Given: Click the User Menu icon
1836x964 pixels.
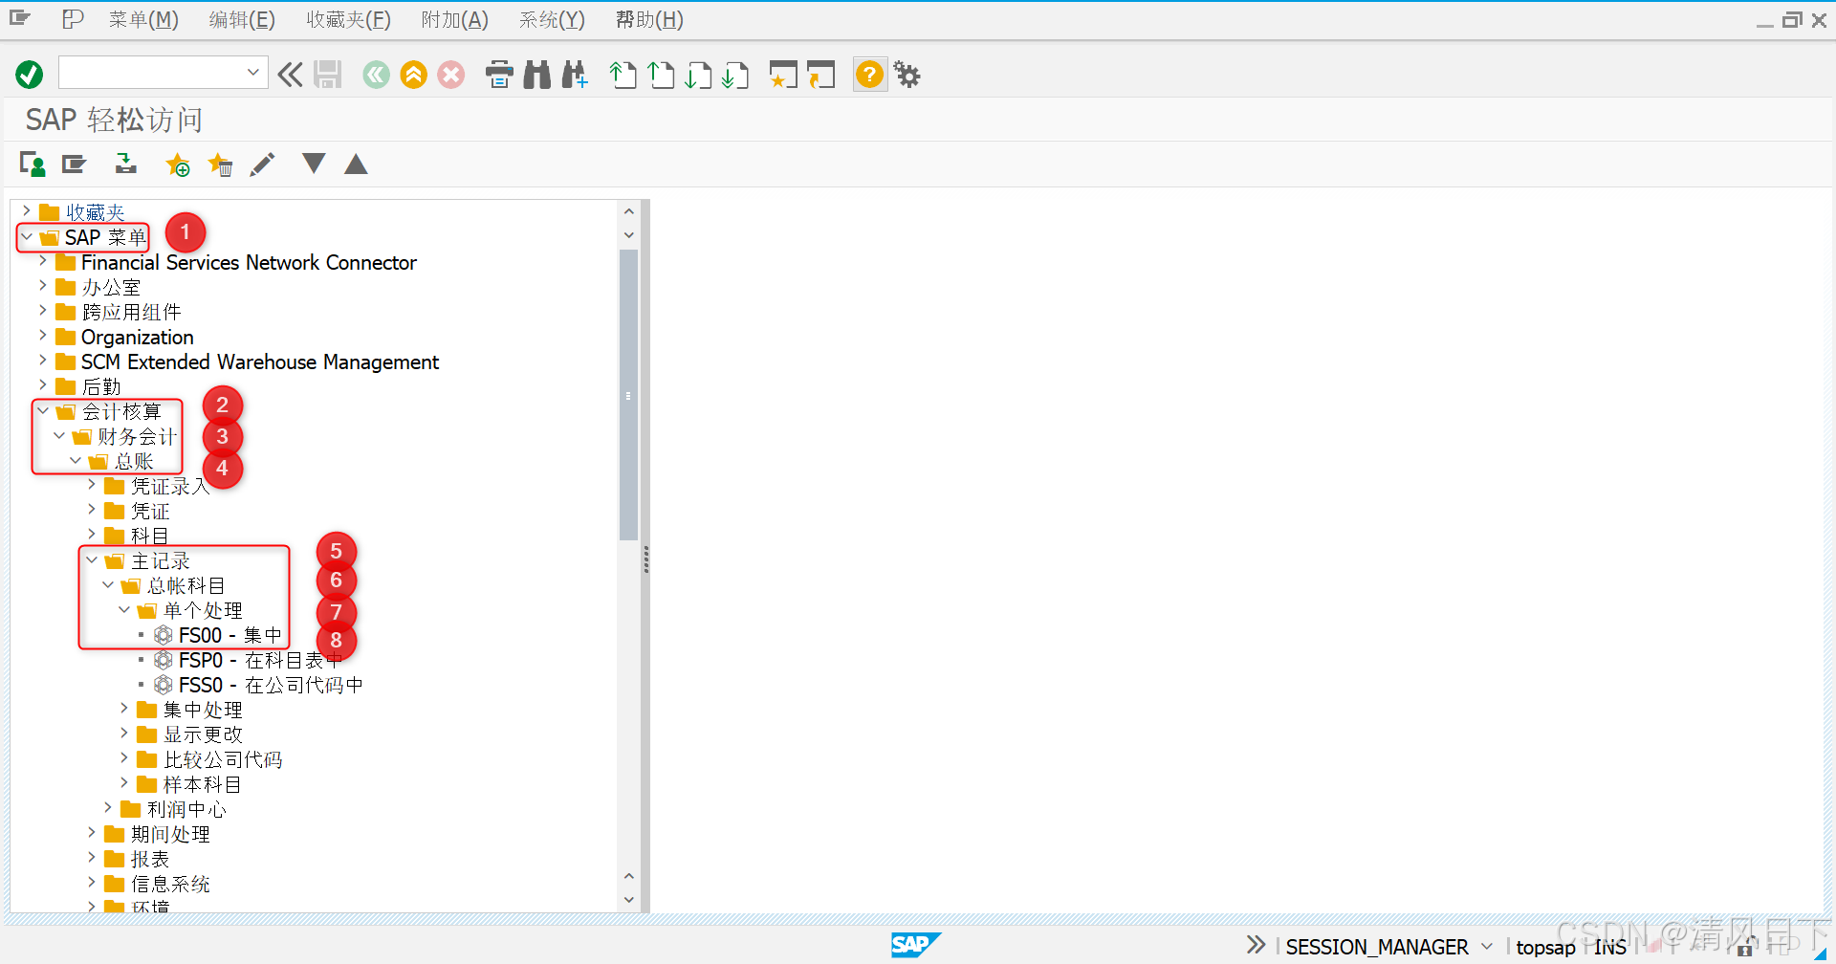Looking at the screenshot, I should click(33, 164).
